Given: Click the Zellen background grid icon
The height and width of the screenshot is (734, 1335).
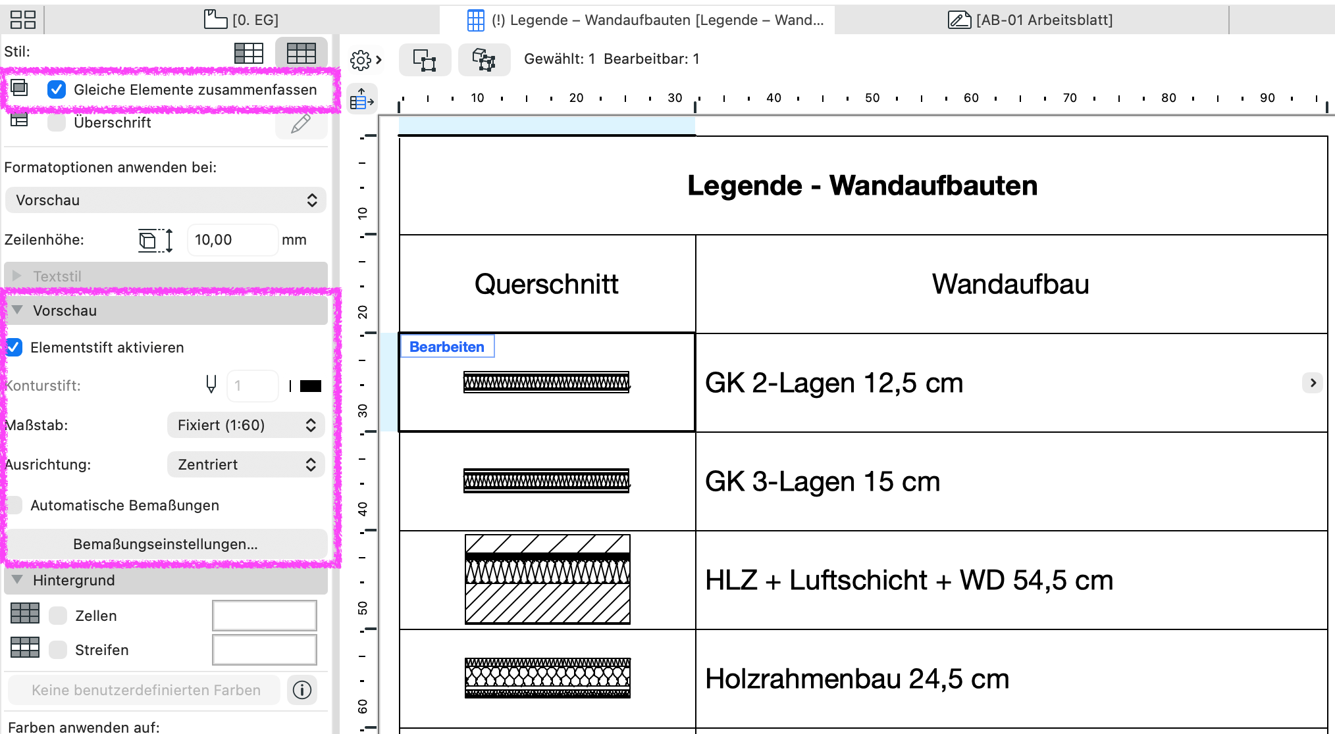Looking at the screenshot, I should (x=25, y=614).
